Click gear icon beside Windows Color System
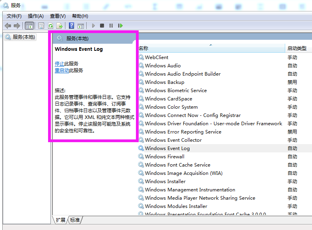 click(x=141, y=107)
